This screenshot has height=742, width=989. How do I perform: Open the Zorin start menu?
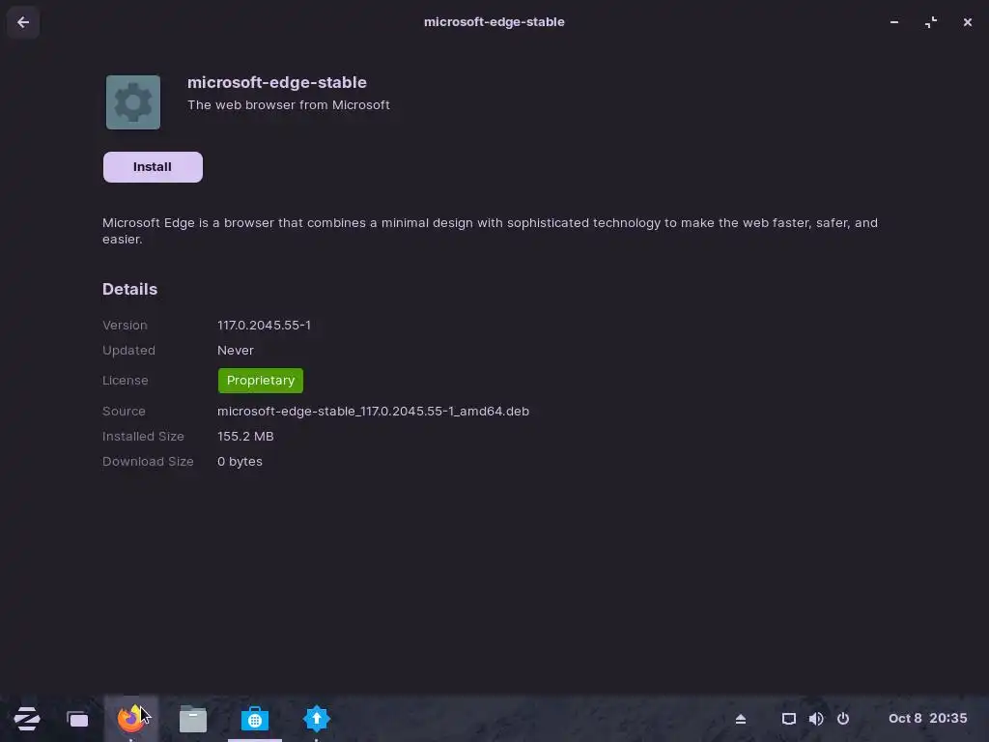[x=27, y=719]
